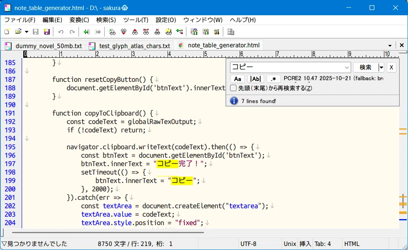Open replace (REP binoculars) icon

pyautogui.click(x=146, y=32)
